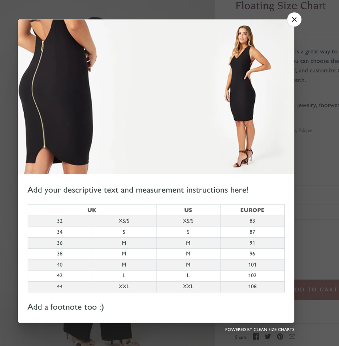The image size is (339, 346).
Task: Click the UK size 42 cell
Action: coord(60,275)
